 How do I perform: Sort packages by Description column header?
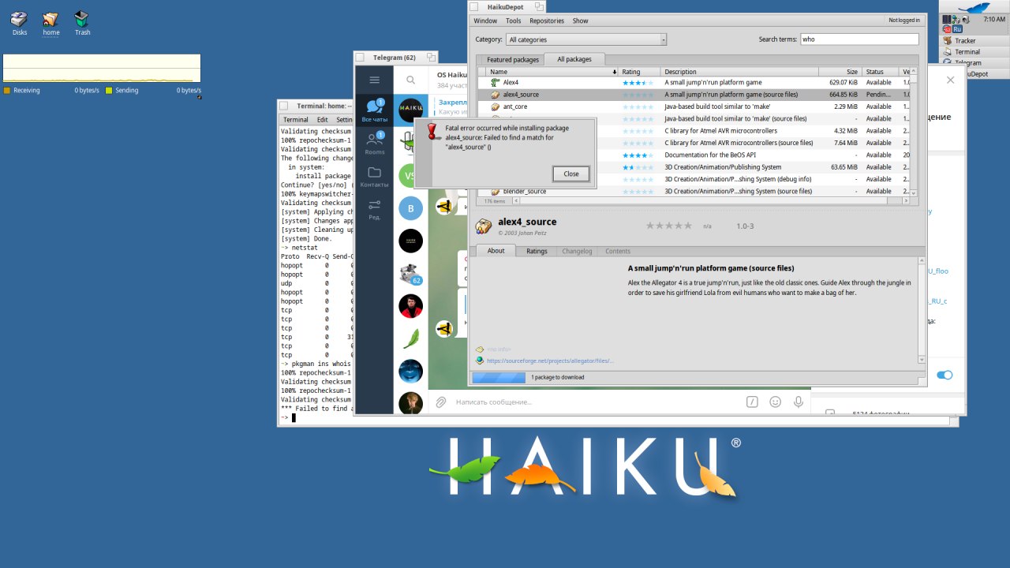(x=739, y=72)
